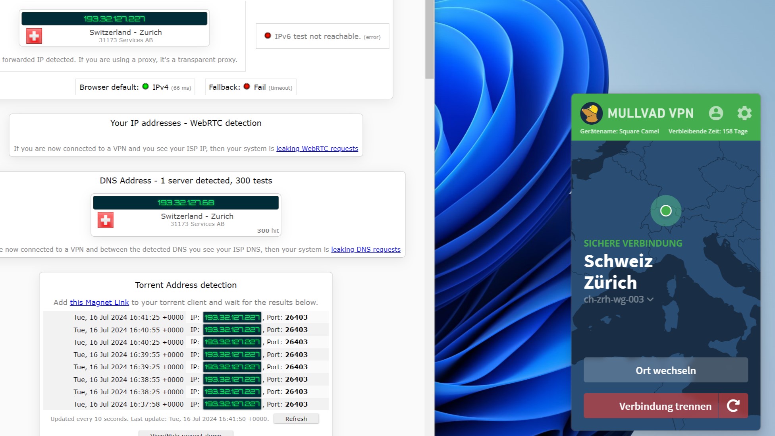Image resolution: width=775 pixels, height=436 pixels.
Task: Click the 300 hit counter in DNS box
Action: click(268, 231)
